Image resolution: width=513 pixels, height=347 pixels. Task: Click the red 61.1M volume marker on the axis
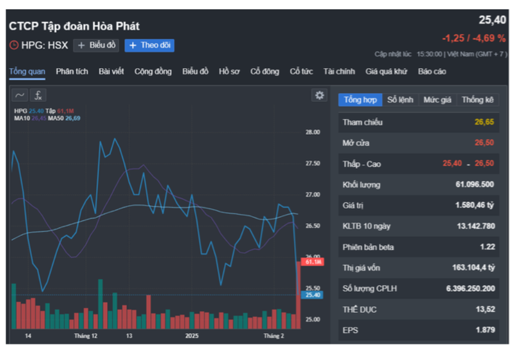click(313, 262)
